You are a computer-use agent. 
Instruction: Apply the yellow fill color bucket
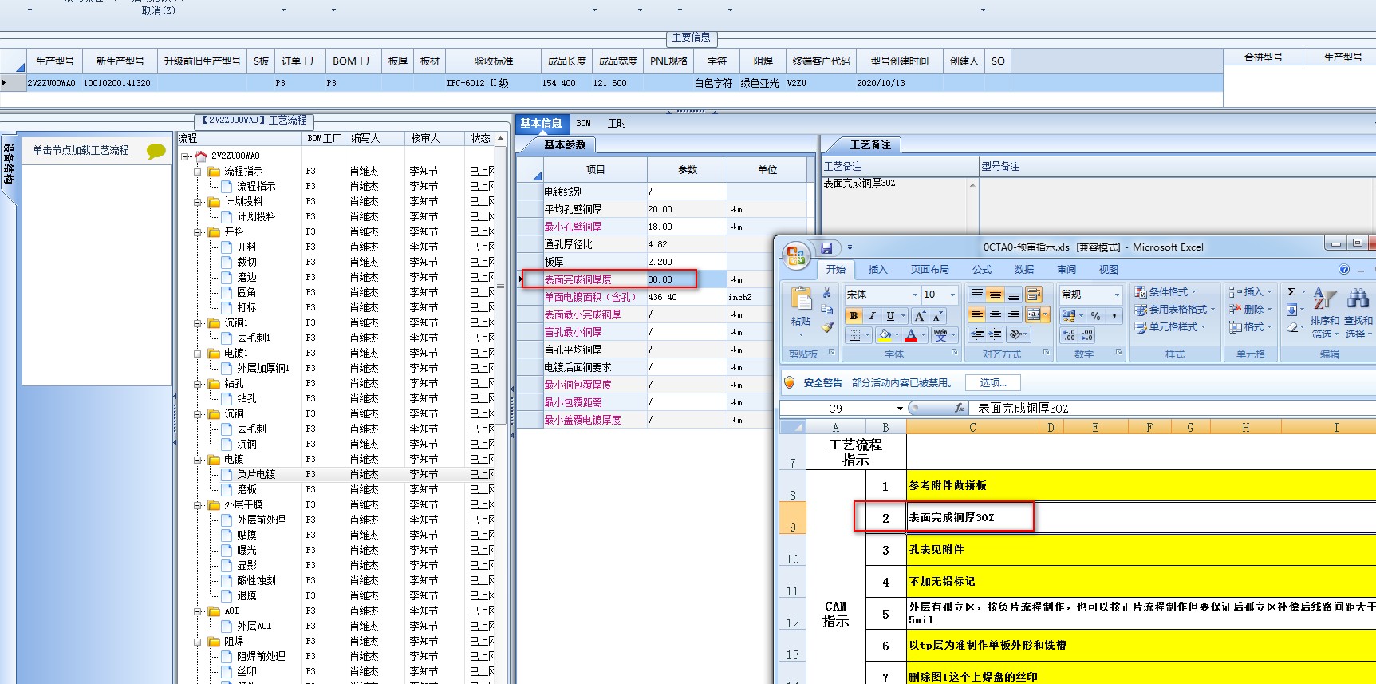[884, 334]
